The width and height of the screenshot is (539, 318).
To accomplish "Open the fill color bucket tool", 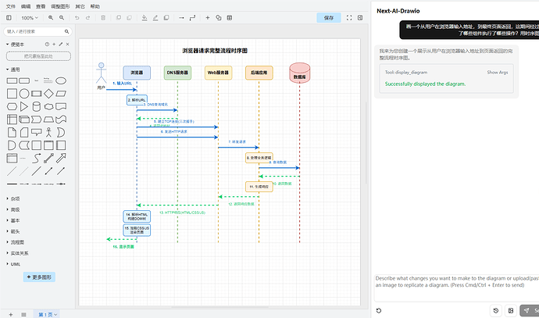I will point(145,17).
